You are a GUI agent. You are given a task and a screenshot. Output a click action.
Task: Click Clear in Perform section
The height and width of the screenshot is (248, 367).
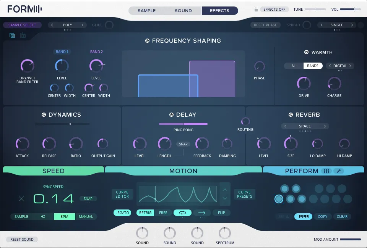pos(342,216)
